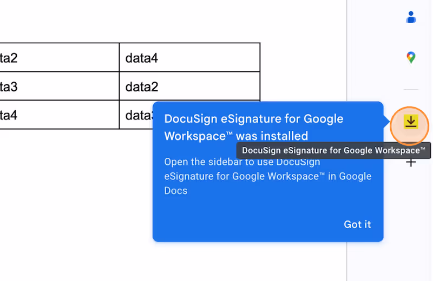
Task: Click the data4 table cell
Action: (x=189, y=58)
